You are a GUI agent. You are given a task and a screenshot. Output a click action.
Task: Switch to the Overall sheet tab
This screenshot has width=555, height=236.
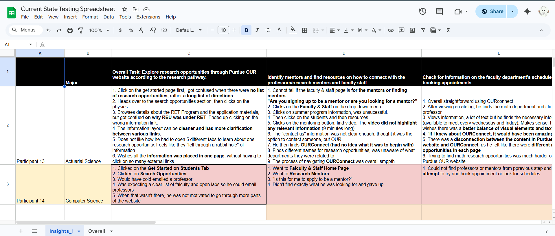point(97,231)
